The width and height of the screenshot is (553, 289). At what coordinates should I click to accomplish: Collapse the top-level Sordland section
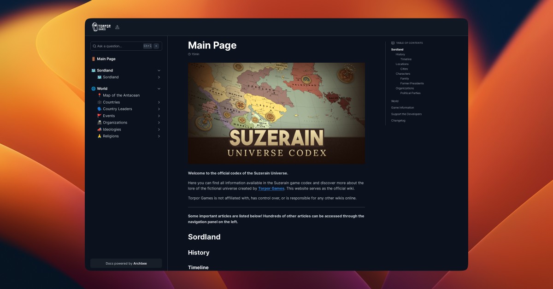point(159,71)
